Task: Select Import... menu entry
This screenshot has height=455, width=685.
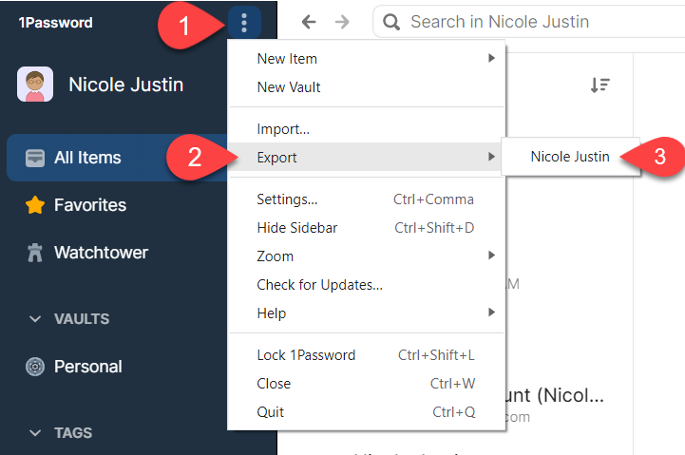Action: click(x=367, y=129)
